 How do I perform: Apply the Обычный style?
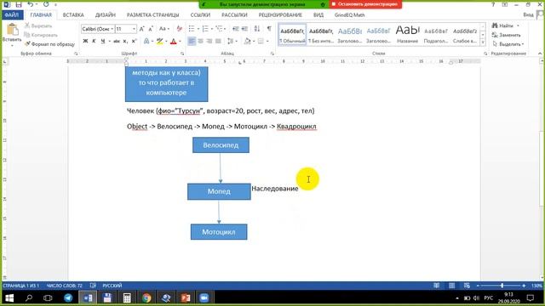[292, 35]
